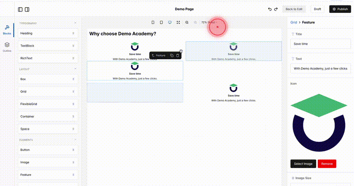Select parent from the Feature floating toolbar
The width and height of the screenshot is (354, 186).
[153, 55]
